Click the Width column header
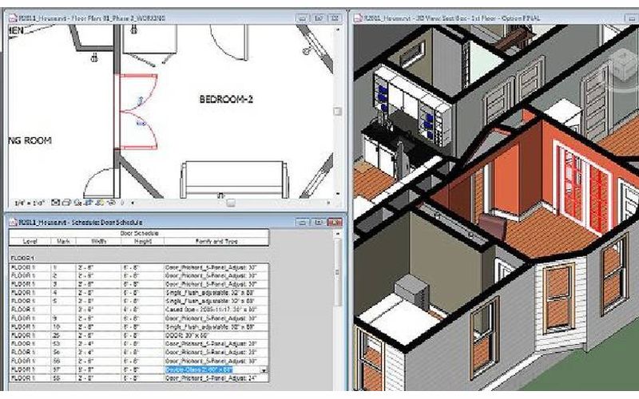The image size is (639, 399). pos(98,242)
